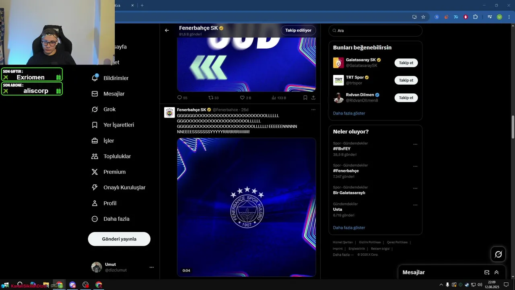This screenshot has height=290, width=515.
Task: Open the #Fenerbahçe trend
Action: (346, 171)
